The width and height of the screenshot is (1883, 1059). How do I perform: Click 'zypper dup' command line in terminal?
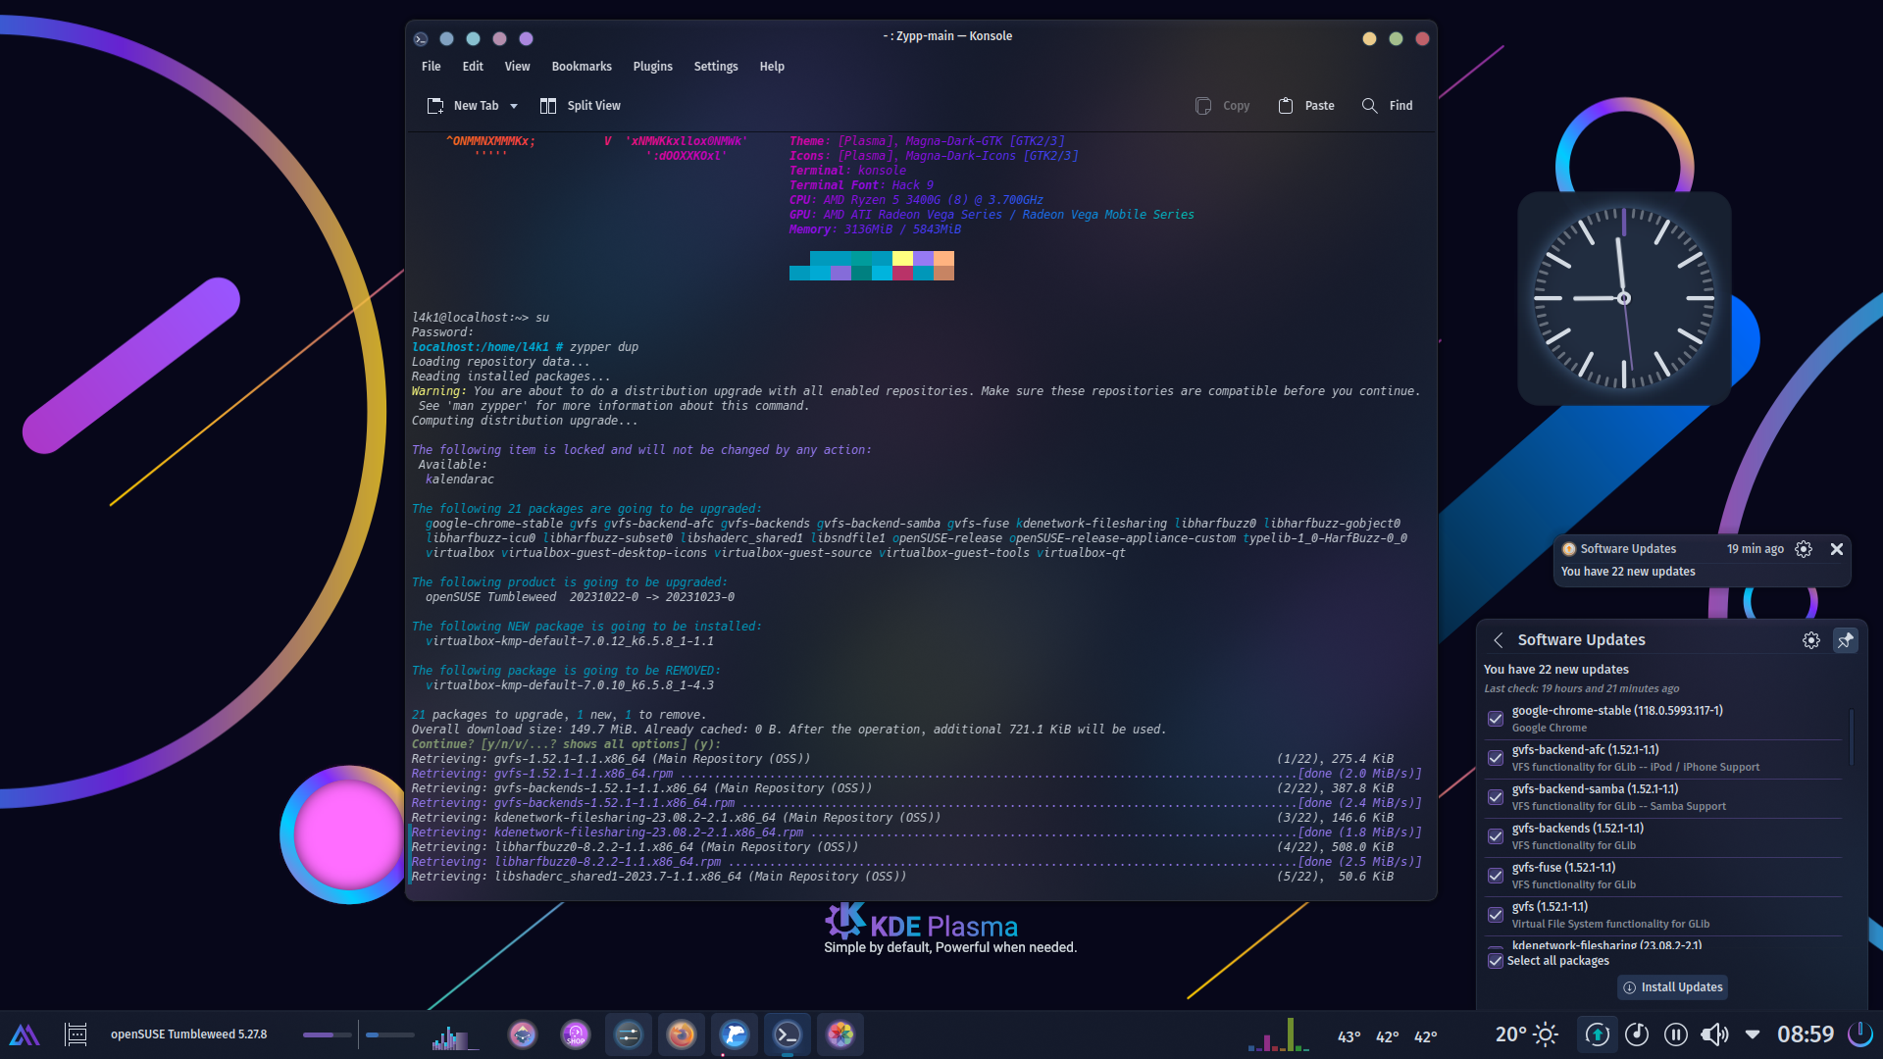coord(604,347)
